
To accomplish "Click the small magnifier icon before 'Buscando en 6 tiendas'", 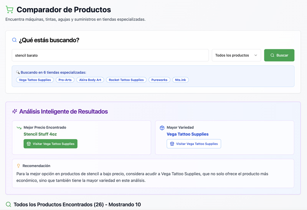I will [18, 72].
